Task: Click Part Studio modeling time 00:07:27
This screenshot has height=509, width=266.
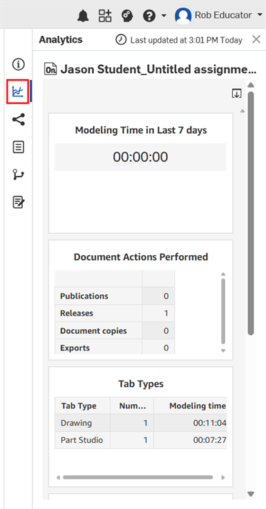Action: pos(209,440)
